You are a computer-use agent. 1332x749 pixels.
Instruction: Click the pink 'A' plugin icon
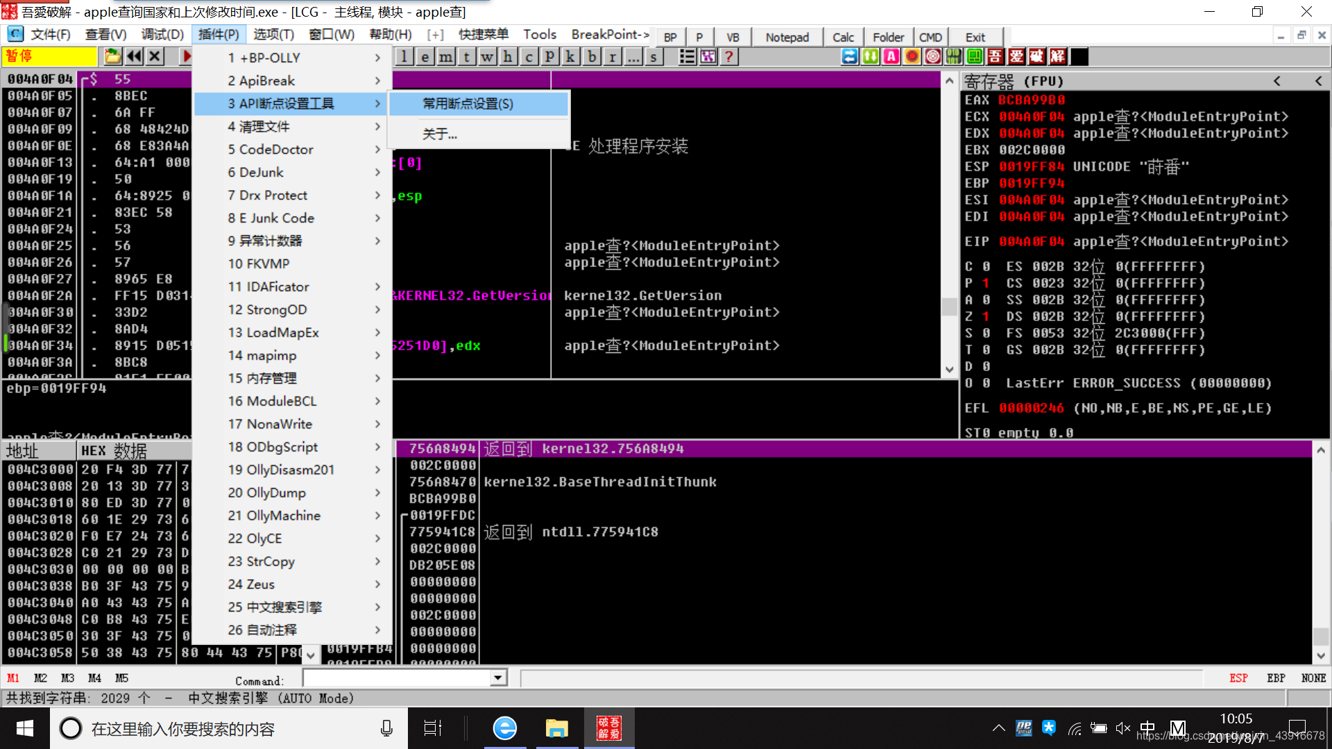[891, 57]
